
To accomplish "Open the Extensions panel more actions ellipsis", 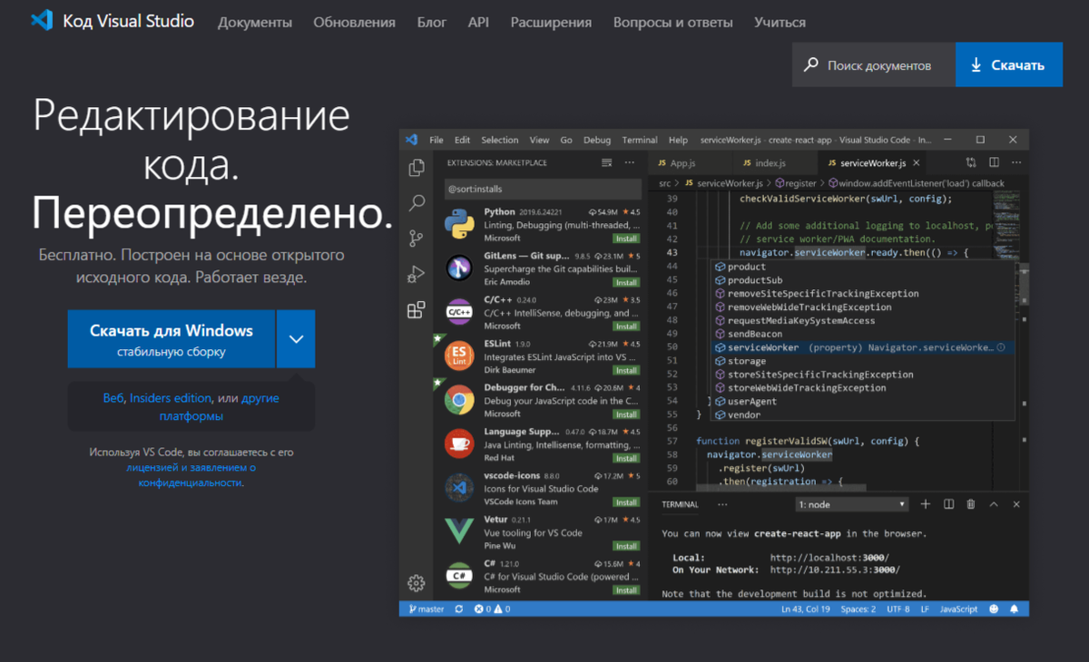I will [630, 163].
